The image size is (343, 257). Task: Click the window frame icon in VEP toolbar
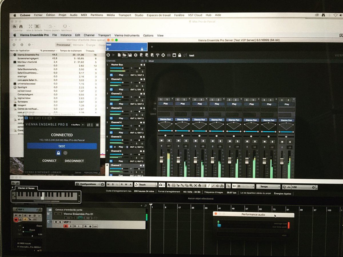coord(174,55)
